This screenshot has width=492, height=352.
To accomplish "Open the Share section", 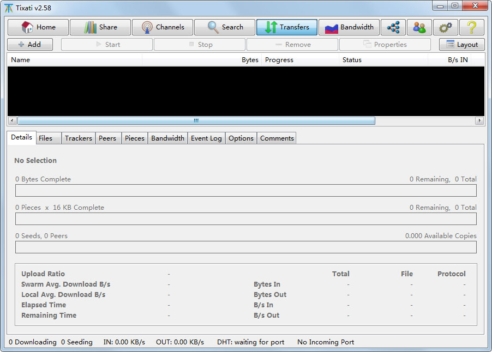I will coord(100,27).
